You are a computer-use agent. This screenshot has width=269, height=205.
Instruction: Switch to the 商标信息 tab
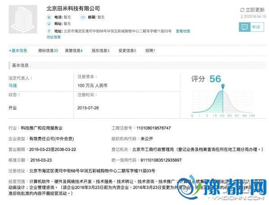(48, 51)
